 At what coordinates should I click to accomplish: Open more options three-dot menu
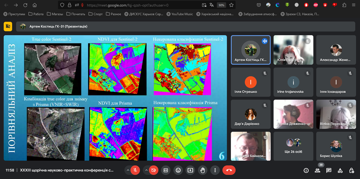(215, 170)
